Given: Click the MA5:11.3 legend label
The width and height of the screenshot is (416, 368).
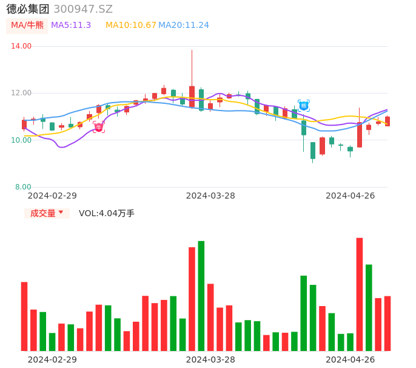Looking at the screenshot, I should (x=71, y=25).
